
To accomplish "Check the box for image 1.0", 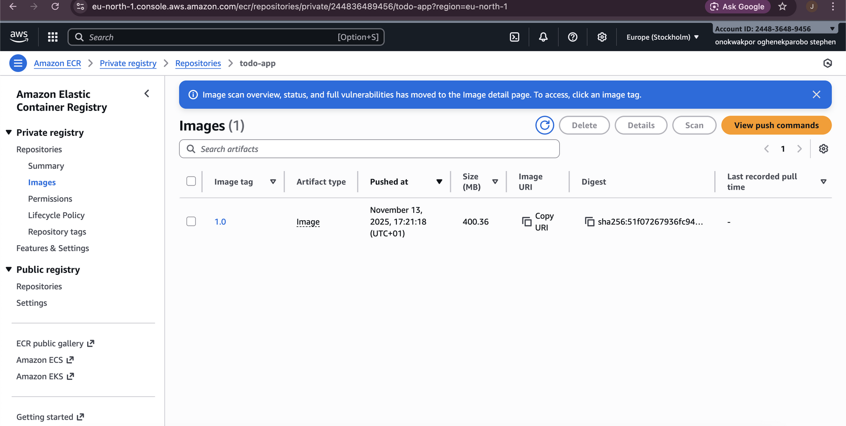I will 191,221.
